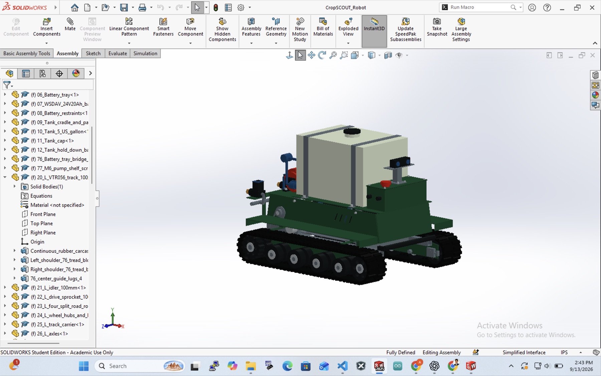
Task: Click Show Hidden Components
Action: pyautogui.click(x=222, y=30)
